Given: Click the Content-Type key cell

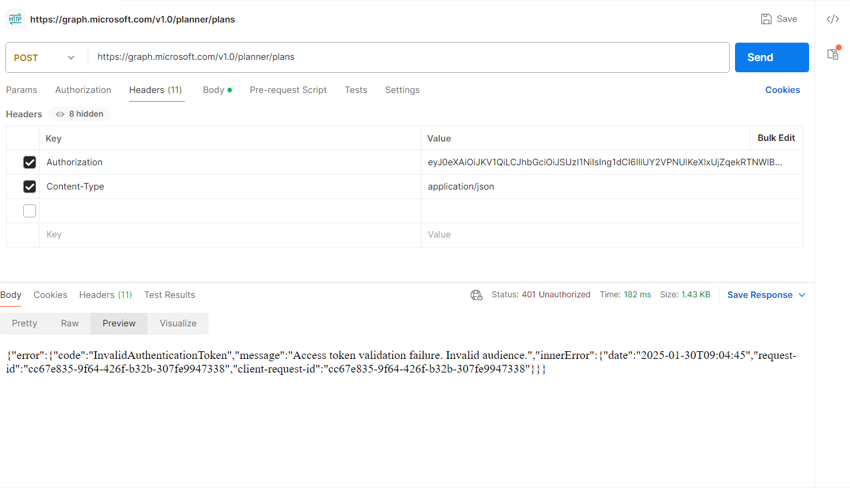Looking at the screenshot, I should (230, 187).
